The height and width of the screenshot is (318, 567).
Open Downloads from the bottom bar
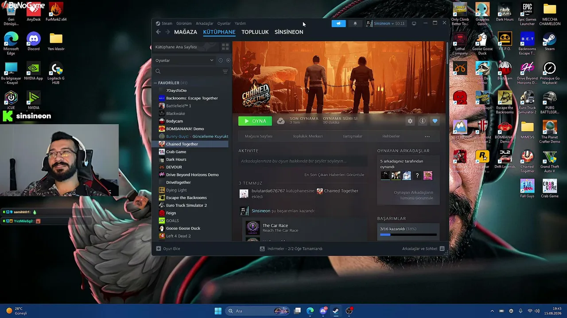click(291, 249)
